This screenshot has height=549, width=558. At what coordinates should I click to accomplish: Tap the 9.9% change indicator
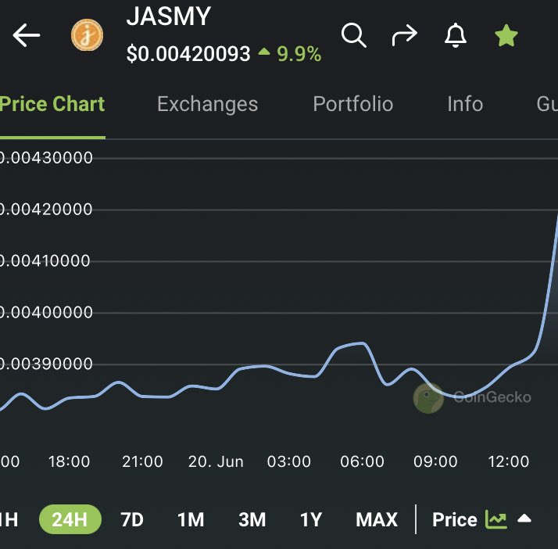(290, 54)
